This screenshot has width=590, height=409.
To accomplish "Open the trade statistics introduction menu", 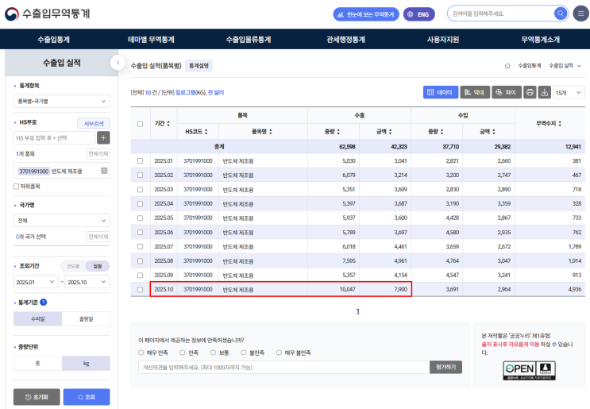I will (540, 40).
